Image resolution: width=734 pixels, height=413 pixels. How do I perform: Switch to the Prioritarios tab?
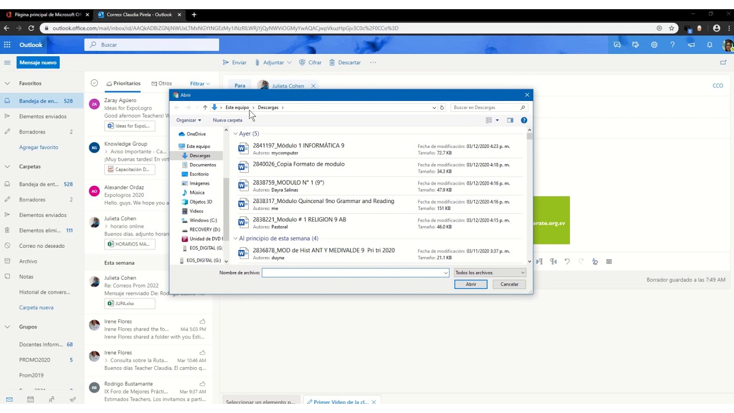(x=123, y=83)
